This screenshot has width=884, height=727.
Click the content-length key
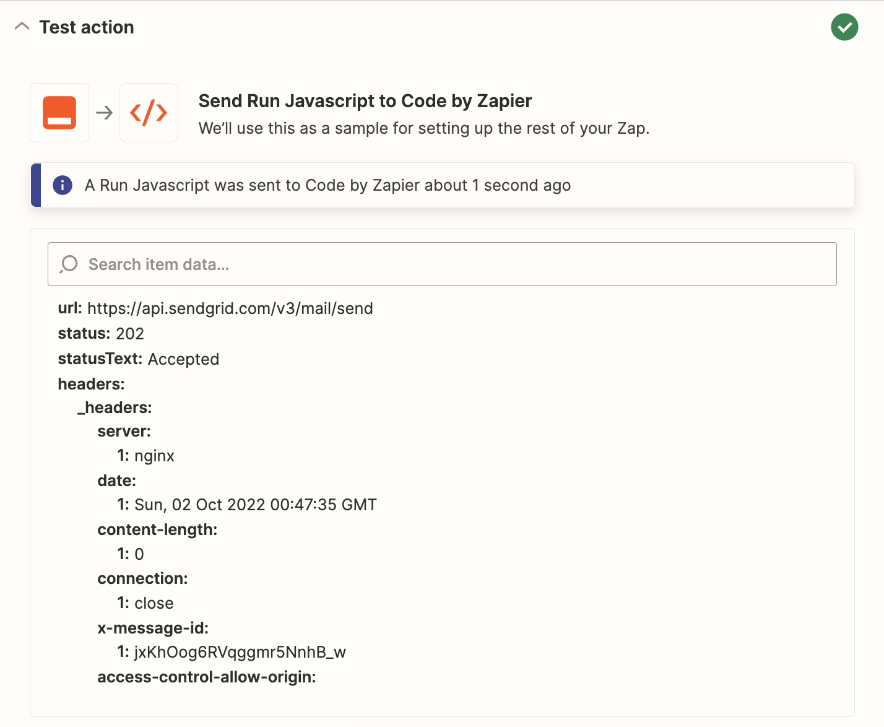[157, 529]
